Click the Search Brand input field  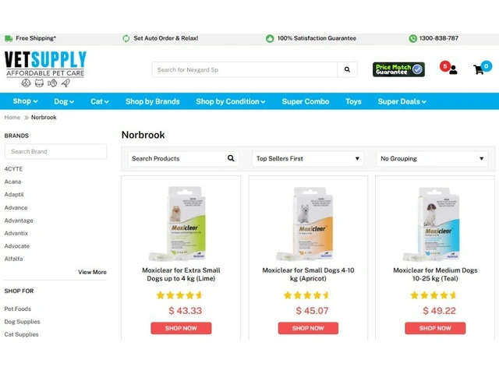pos(55,151)
